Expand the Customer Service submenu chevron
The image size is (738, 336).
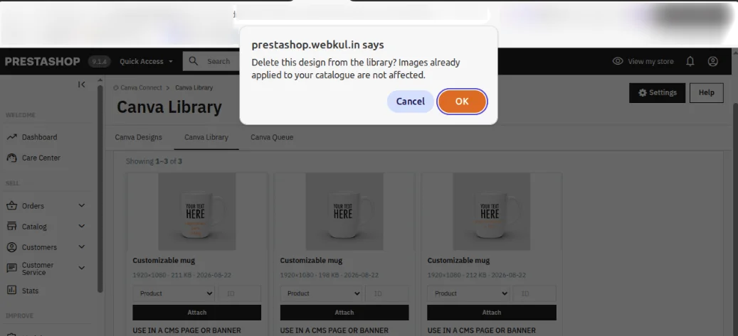click(81, 269)
